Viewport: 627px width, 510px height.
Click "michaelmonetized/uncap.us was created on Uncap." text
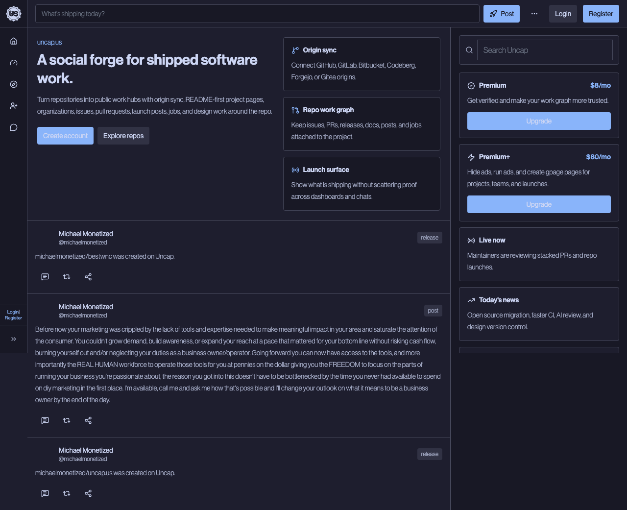[x=105, y=473]
